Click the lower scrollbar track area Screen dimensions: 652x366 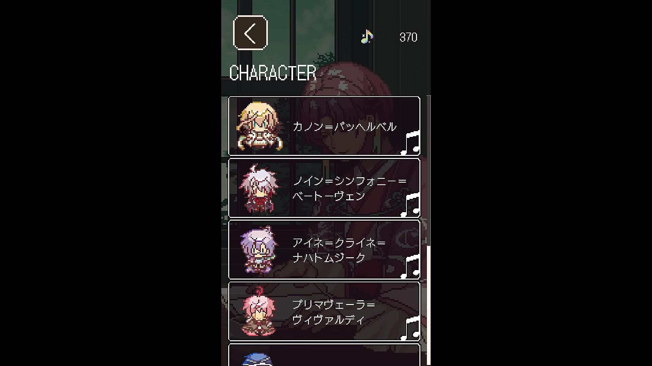pyautogui.click(x=429, y=306)
